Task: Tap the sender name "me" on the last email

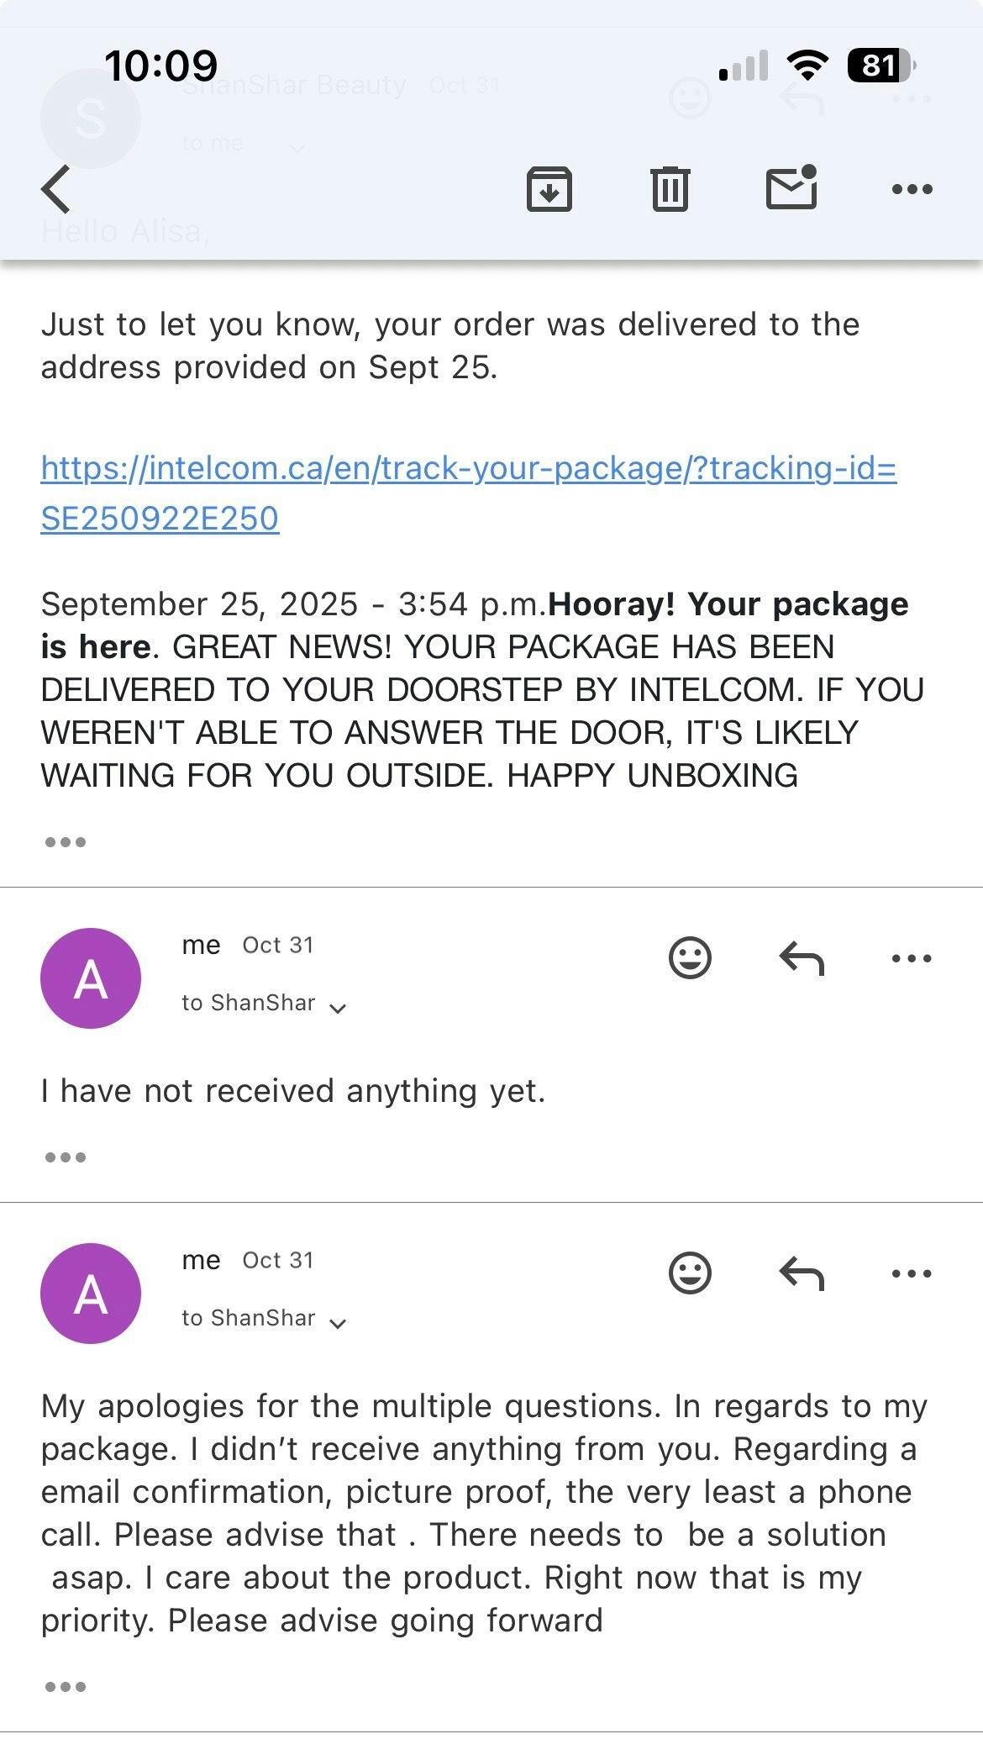Action: point(201,1260)
